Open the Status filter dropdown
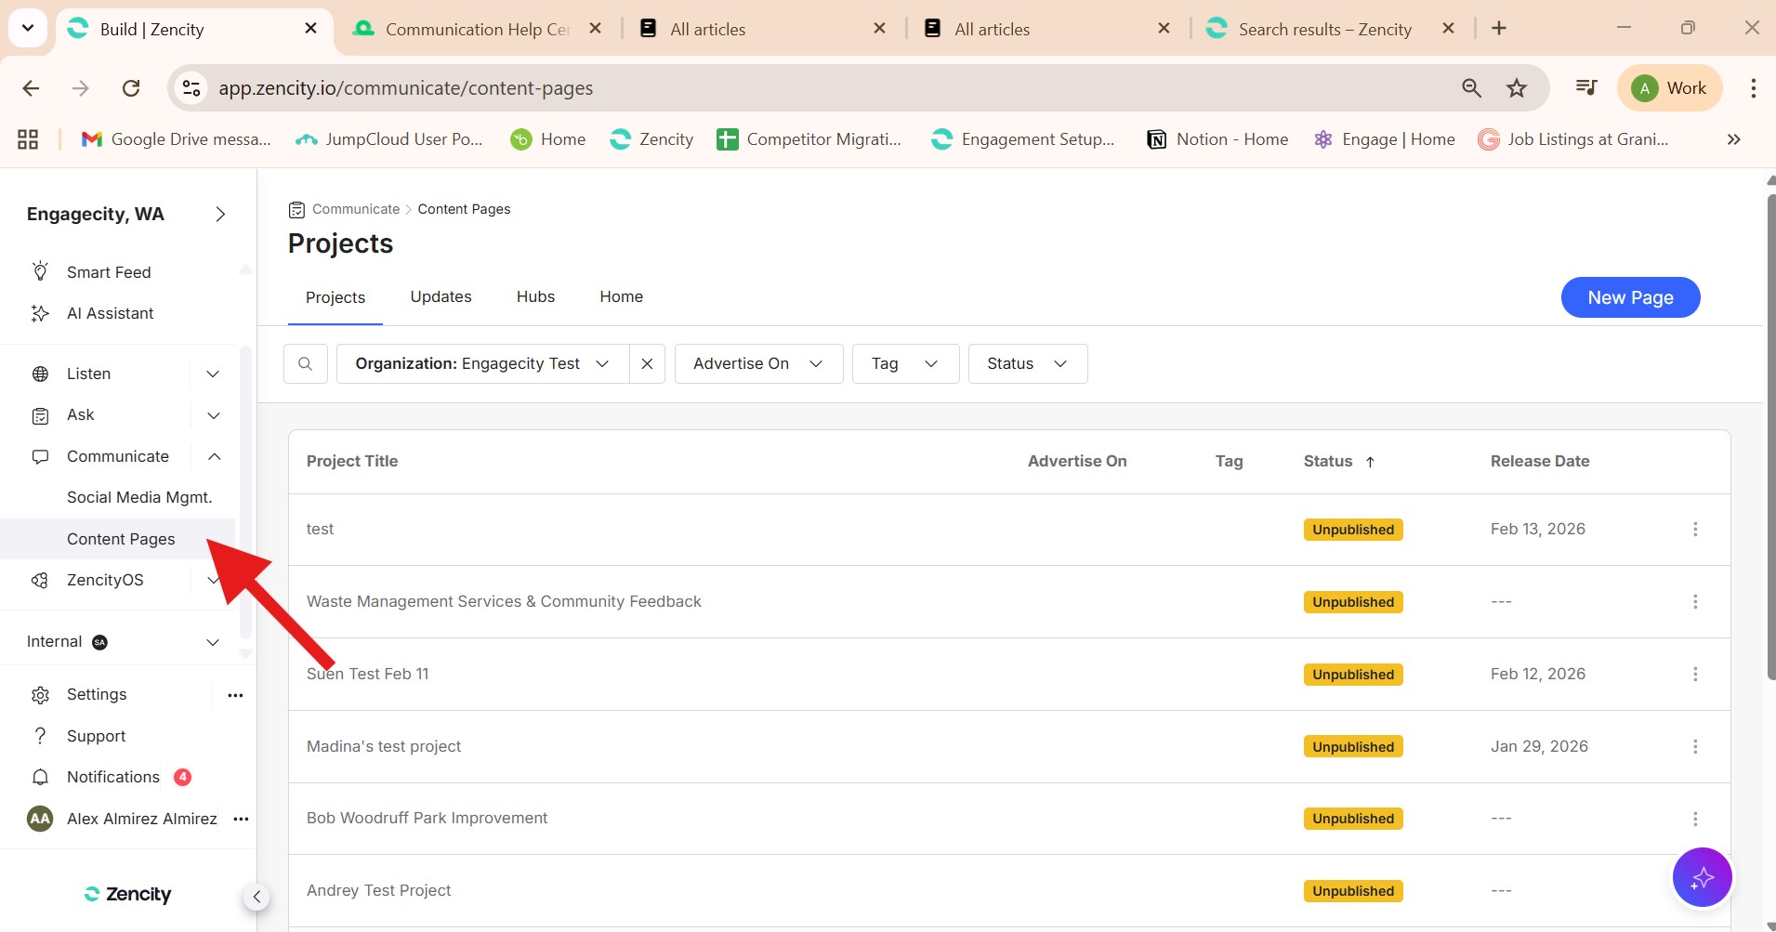Screen dimensions: 1776x932 (x=1027, y=363)
